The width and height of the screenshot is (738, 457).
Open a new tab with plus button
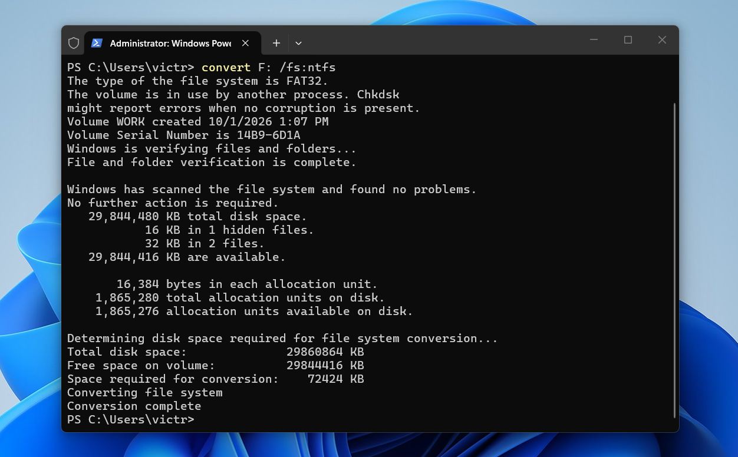(276, 43)
